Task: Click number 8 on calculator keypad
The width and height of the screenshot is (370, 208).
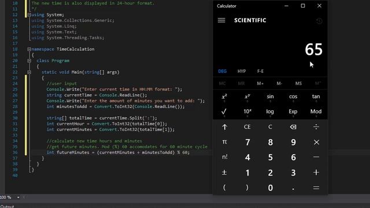Action: click(270, 142)
